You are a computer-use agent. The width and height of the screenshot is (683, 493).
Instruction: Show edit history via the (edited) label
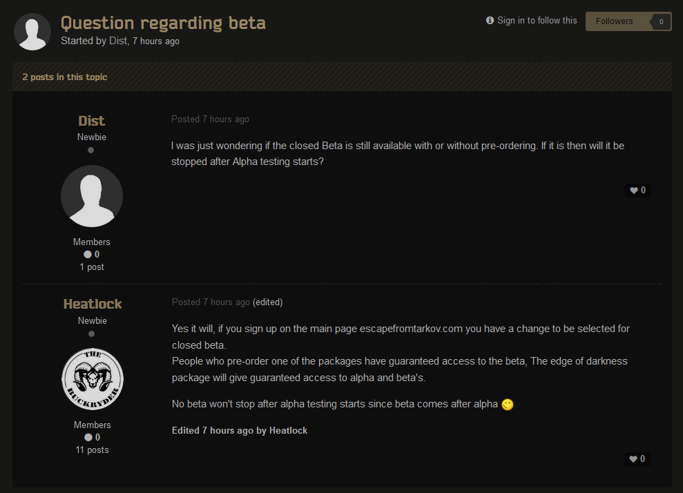click(x=268, y=302)
